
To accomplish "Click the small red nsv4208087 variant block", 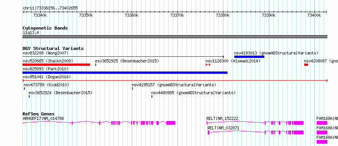I will tap(306, 65).
